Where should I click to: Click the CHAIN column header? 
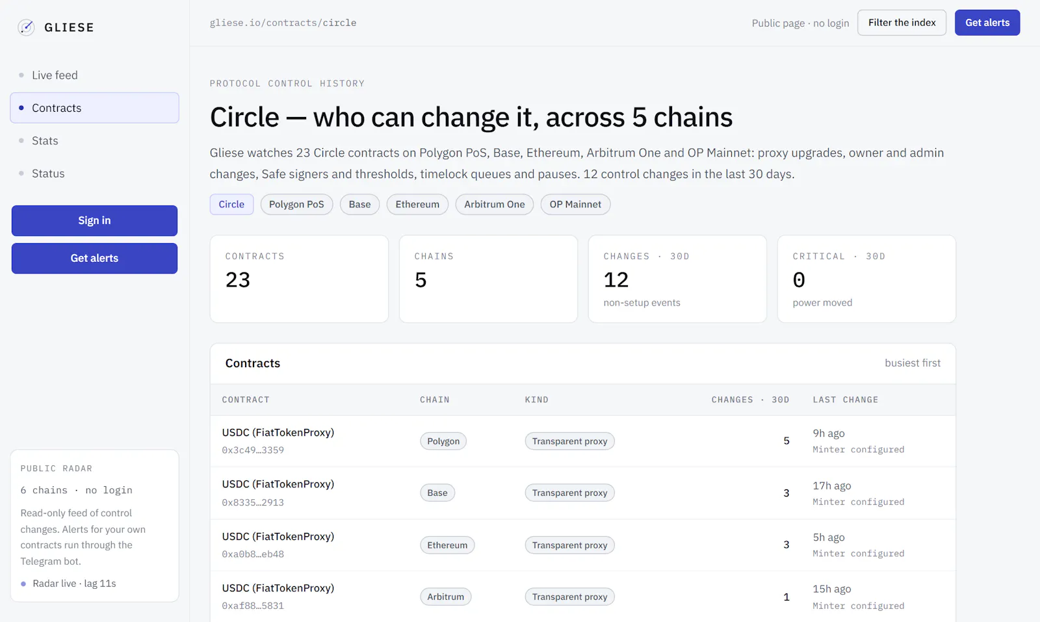coord(435,400)
